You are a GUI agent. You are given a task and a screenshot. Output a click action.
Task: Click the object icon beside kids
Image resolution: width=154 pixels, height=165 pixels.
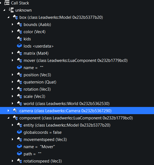click(x=19, y=39)
